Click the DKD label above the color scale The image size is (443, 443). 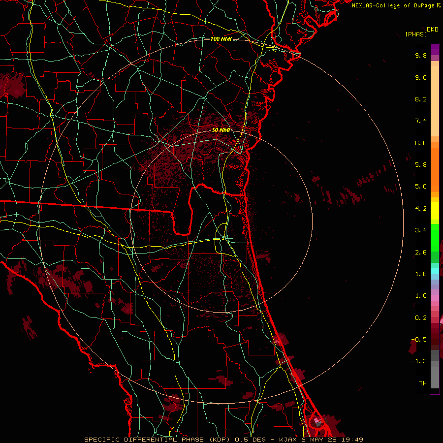pyautogui.click(x=433, y=30)
